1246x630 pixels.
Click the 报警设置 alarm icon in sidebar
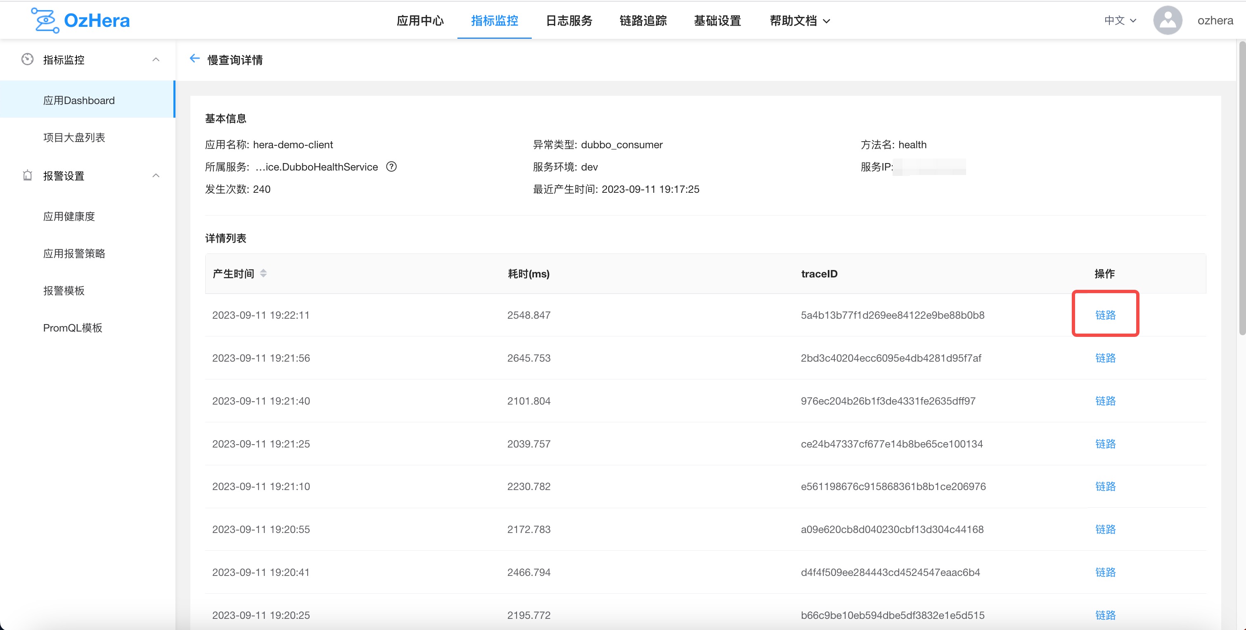pyautogui.click(x=28, y=175)
